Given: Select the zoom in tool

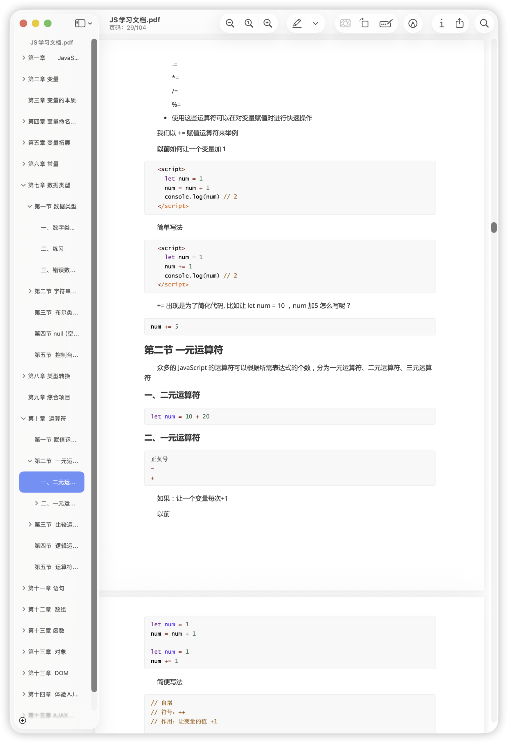Looking at the screenshot, I should tap(268, 23).
